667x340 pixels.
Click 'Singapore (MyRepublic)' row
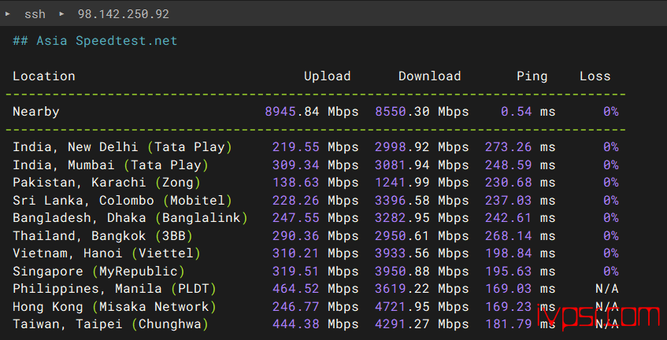coord(316,272)
